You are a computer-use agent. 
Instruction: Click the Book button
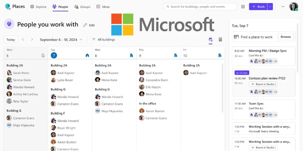tap(258, 6)
